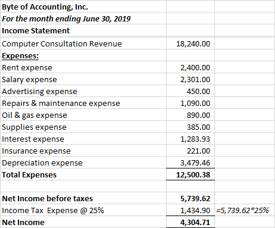
Task: Select the 'Income Tax Expense @ 25%' label
Action: click(x=53, y=211)
